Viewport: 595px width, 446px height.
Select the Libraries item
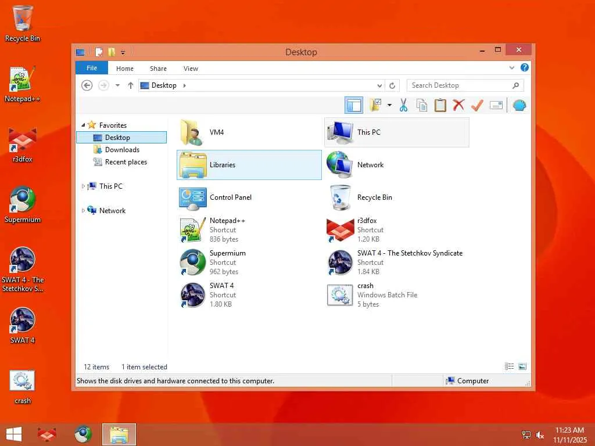tap(249, 164)
